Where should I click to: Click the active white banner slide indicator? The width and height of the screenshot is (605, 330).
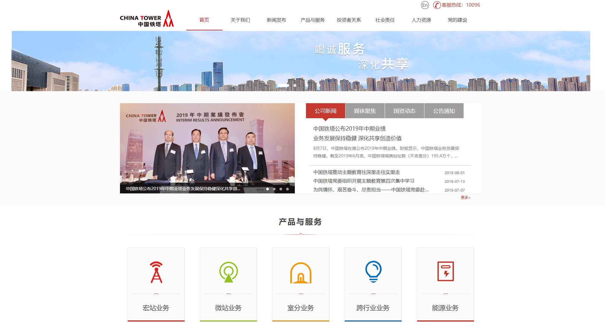[283, 85]
